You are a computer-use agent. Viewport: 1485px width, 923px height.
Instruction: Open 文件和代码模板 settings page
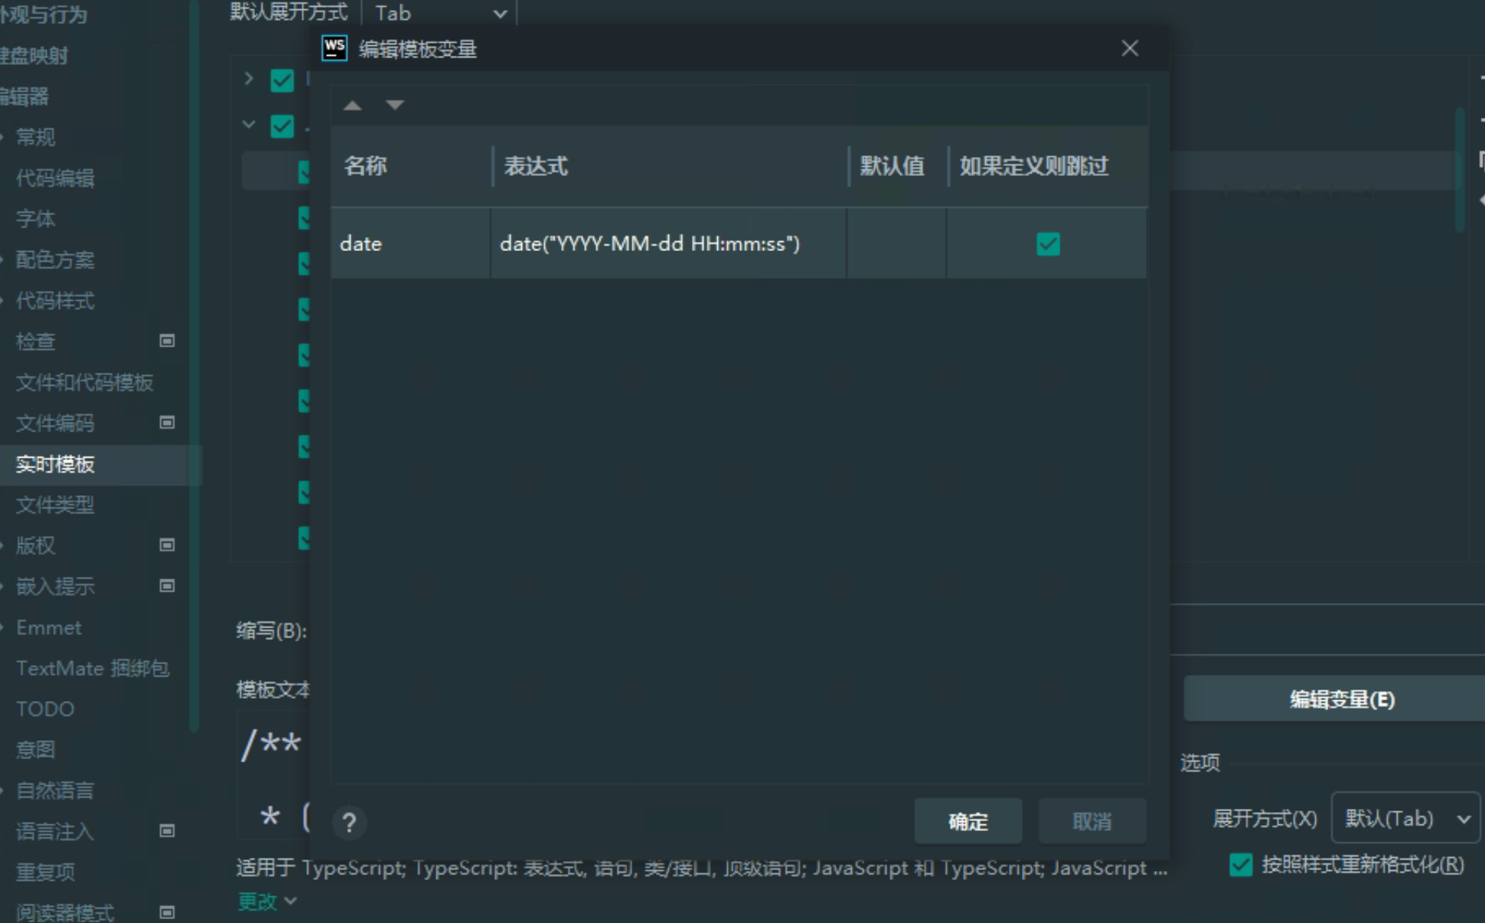(84, 382)
